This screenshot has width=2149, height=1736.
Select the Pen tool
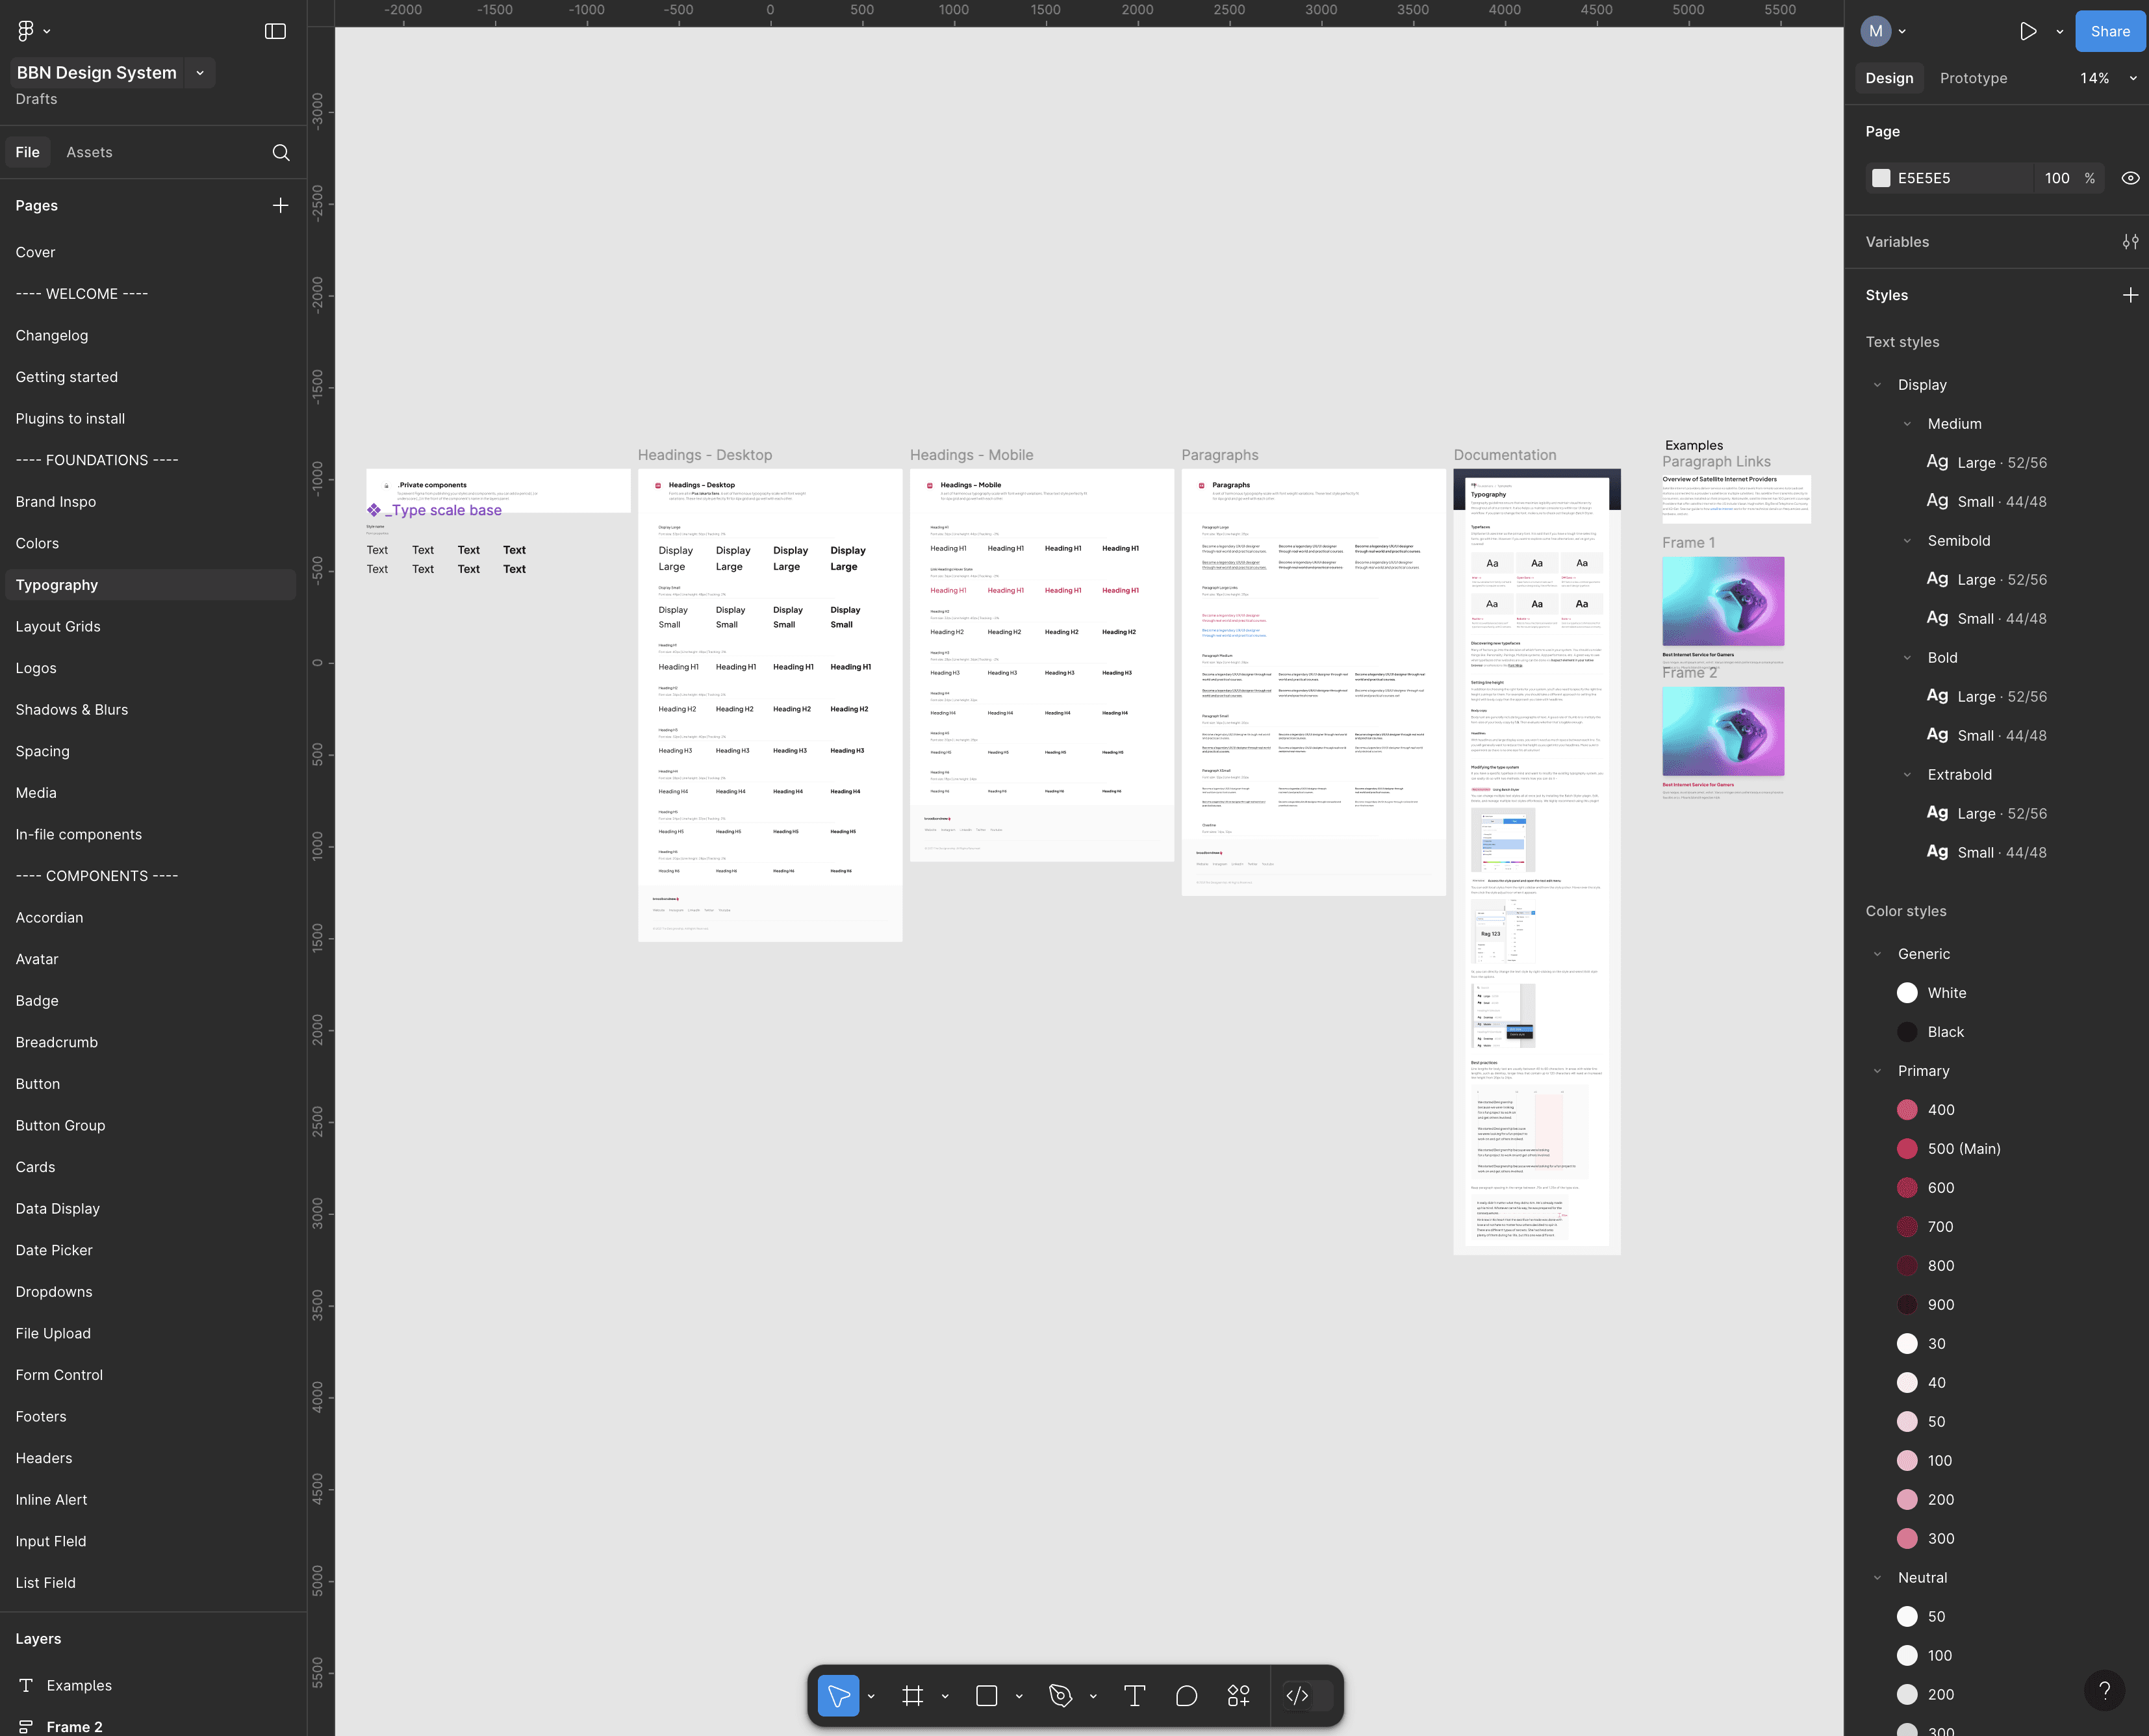[x=1060, y=1695]
